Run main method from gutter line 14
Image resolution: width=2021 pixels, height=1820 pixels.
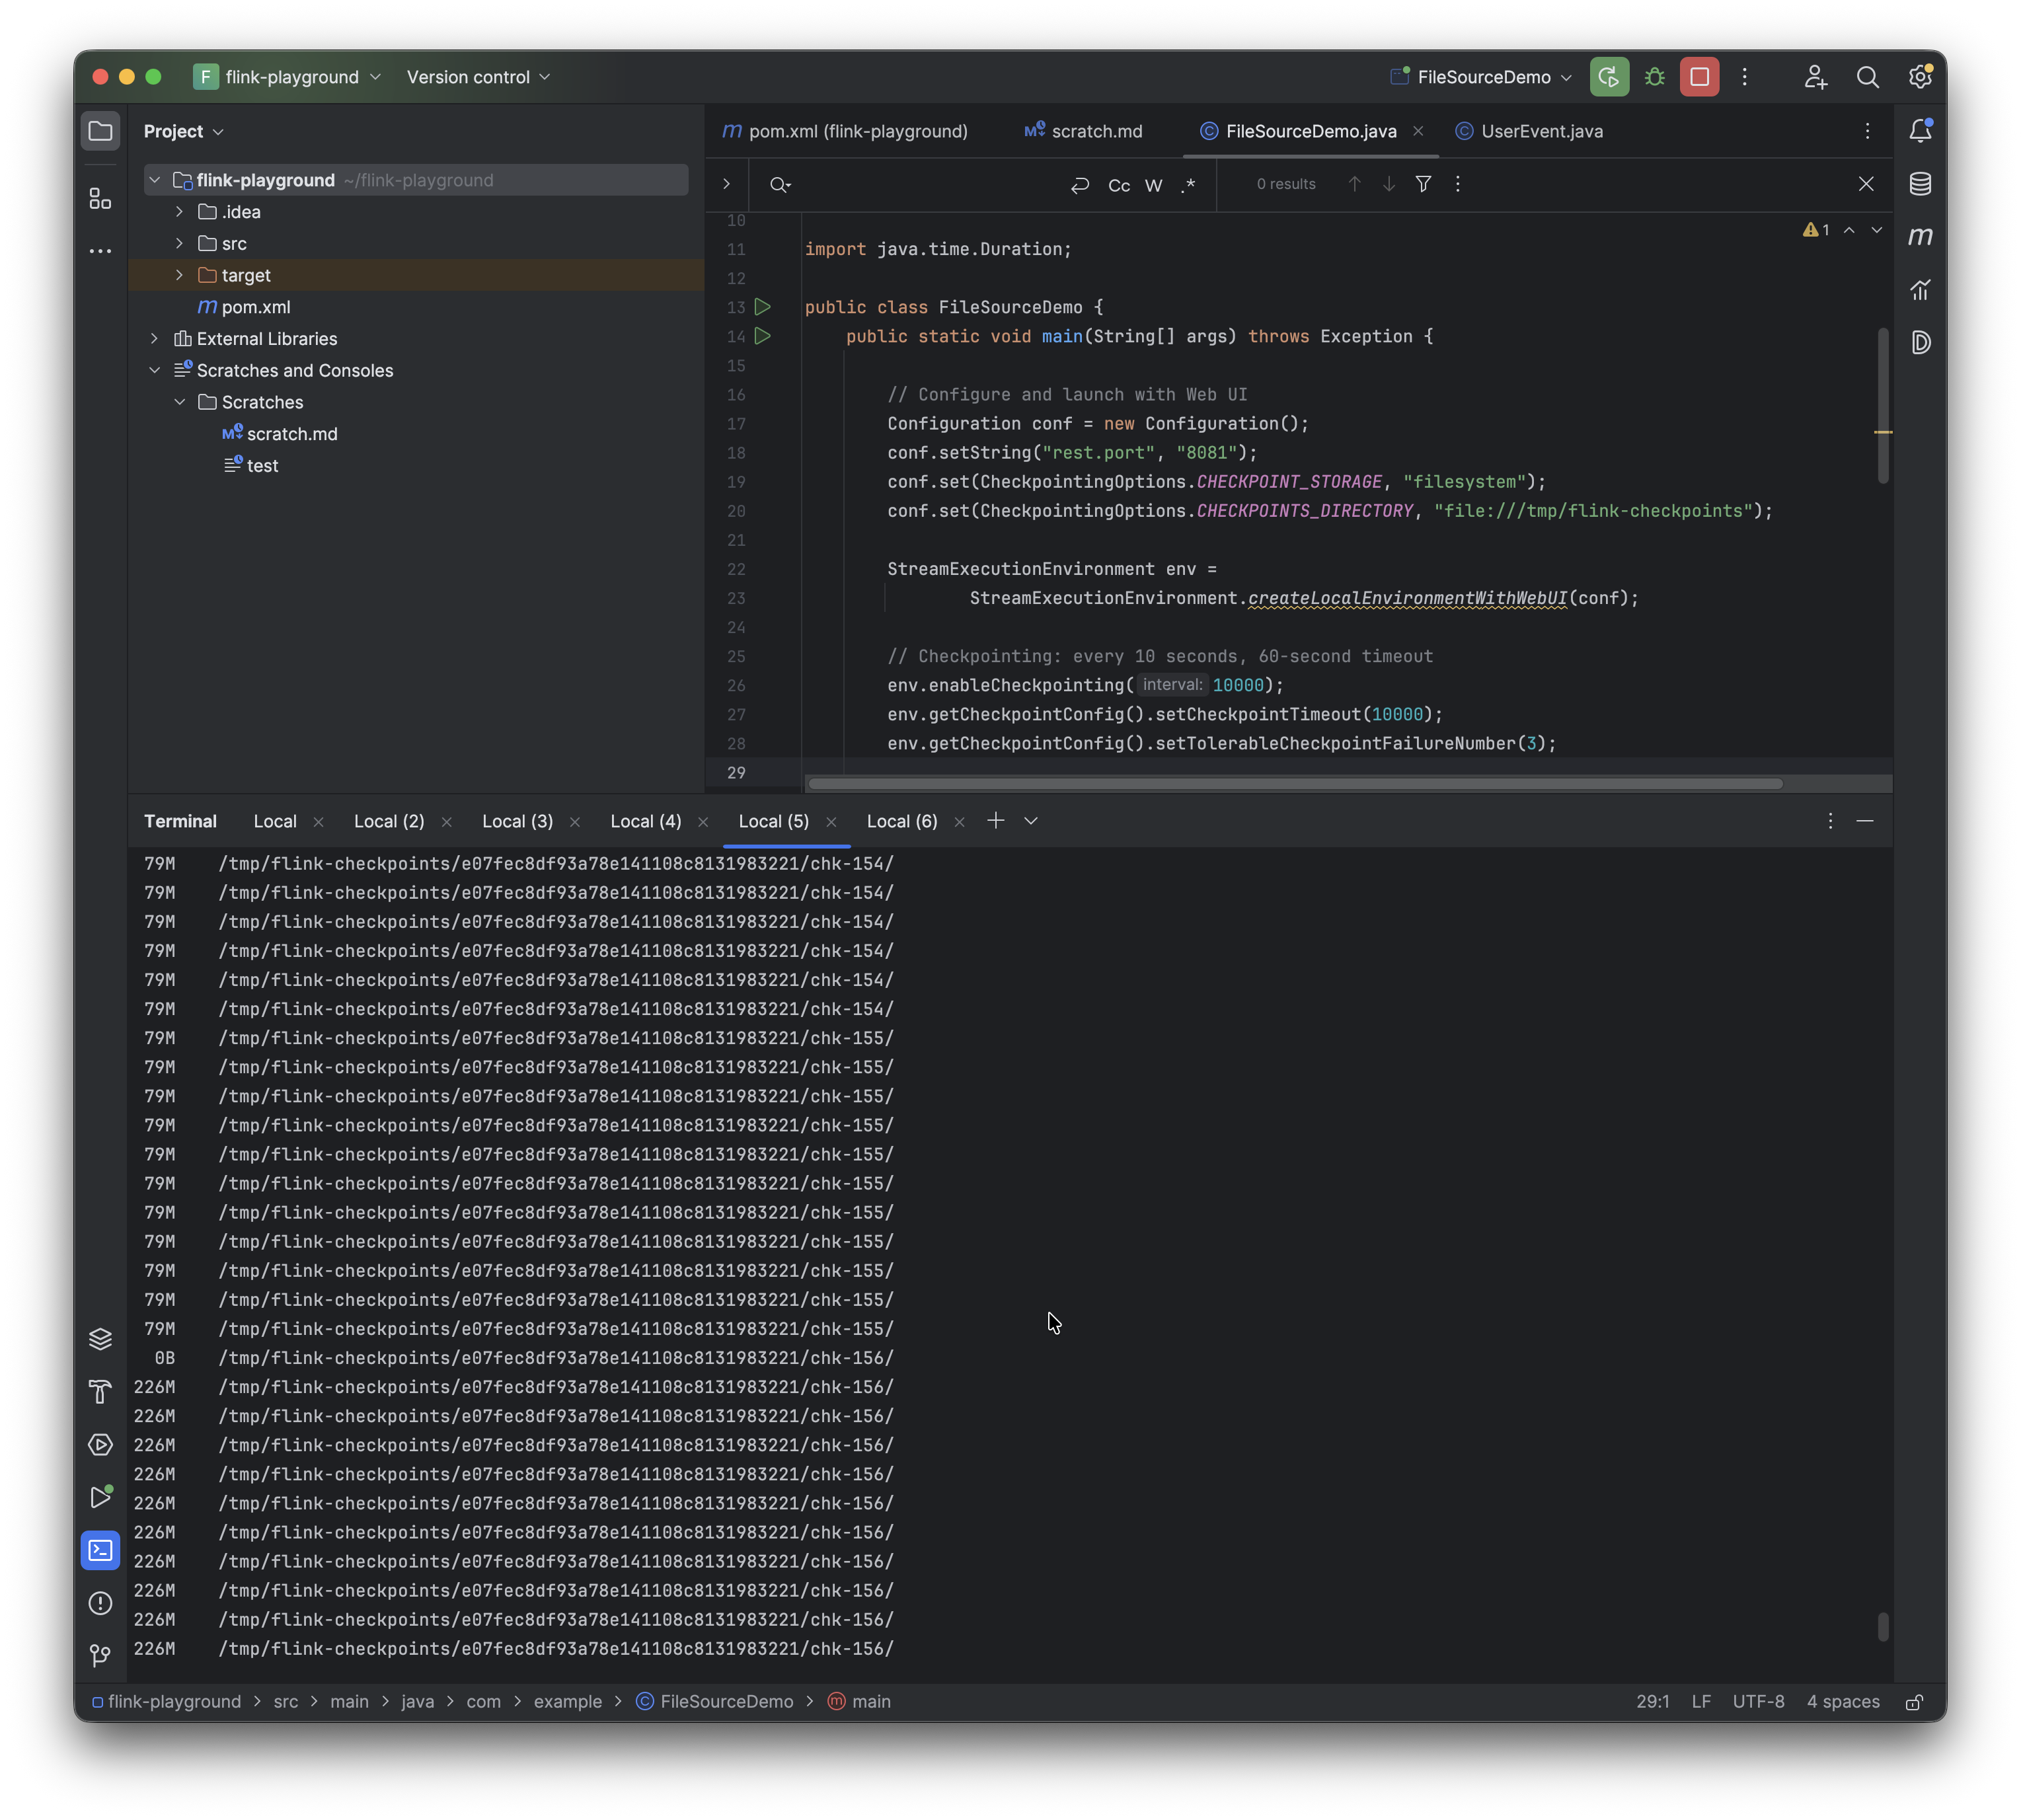(762, 336)
